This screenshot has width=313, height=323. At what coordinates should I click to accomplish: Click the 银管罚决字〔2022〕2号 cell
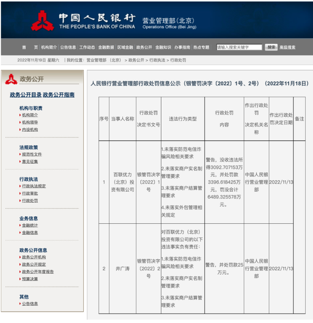(x=149, y=269)
